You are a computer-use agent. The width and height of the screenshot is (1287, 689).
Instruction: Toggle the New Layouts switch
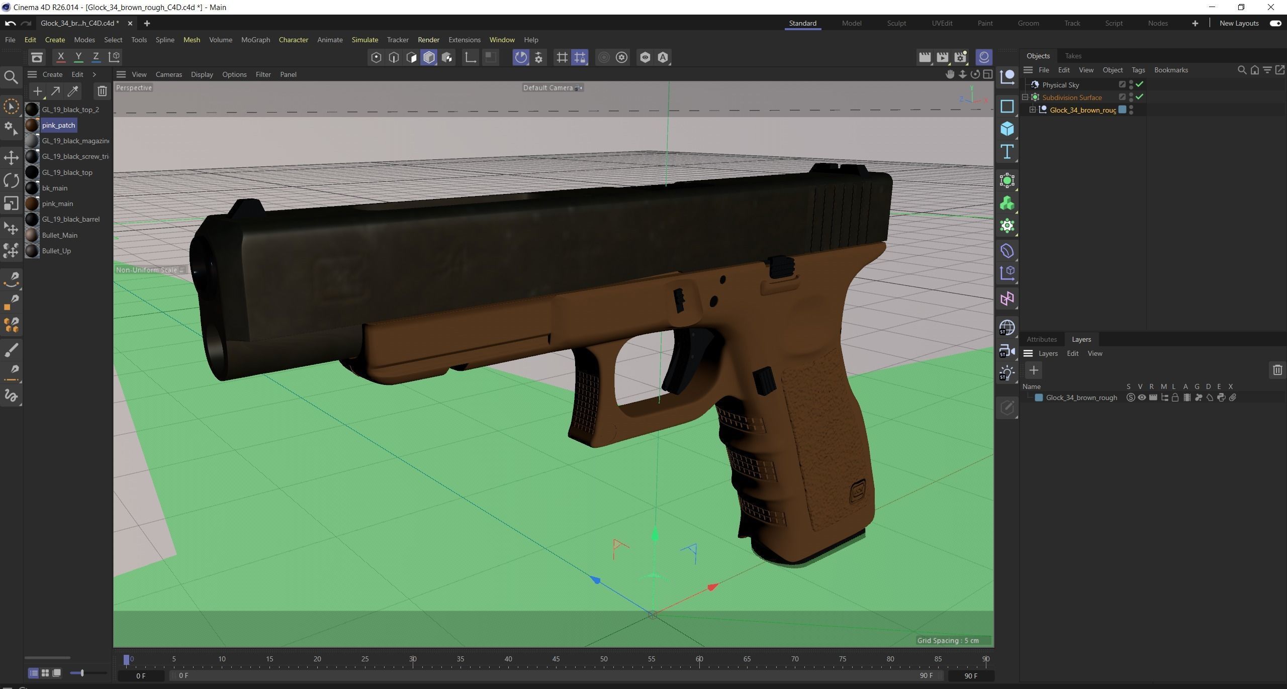pyautogui.click(x=1275, y=23)
